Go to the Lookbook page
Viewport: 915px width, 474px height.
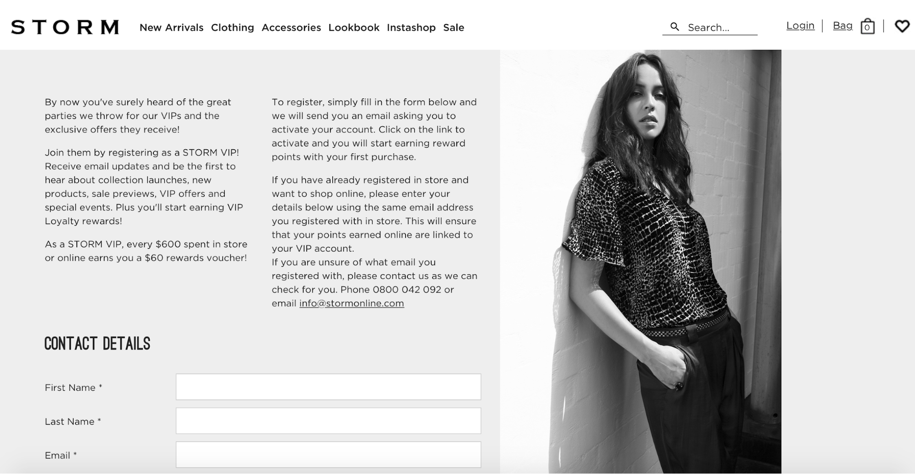click(354, 27)
